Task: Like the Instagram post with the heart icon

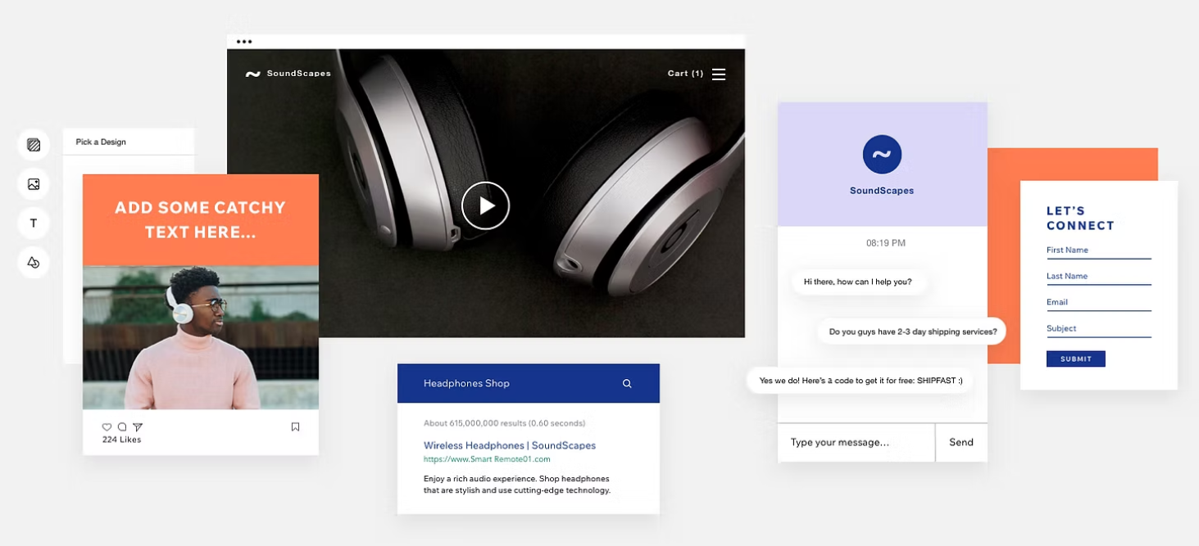Action: (x=107, y=426)
